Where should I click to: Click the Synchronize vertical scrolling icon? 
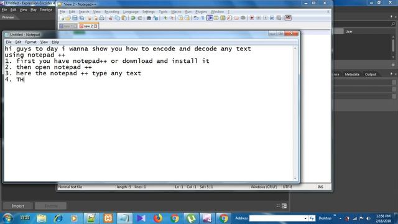180,18
